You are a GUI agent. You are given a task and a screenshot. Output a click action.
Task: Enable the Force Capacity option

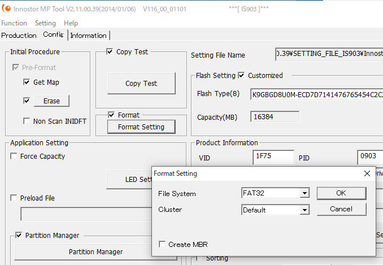click(x=14, y=156)
